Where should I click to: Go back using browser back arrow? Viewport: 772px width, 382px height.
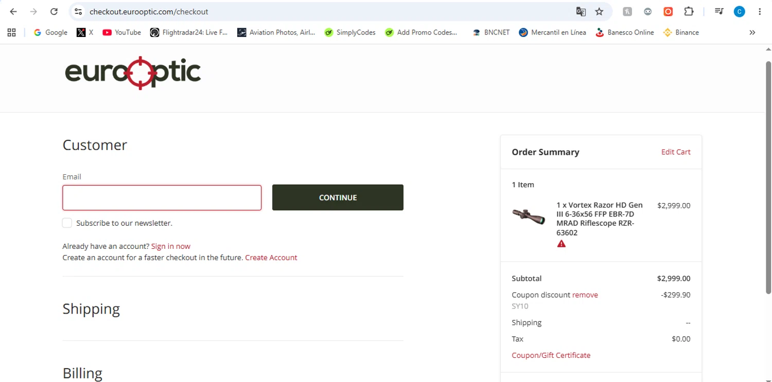click(x=13, y=11)
